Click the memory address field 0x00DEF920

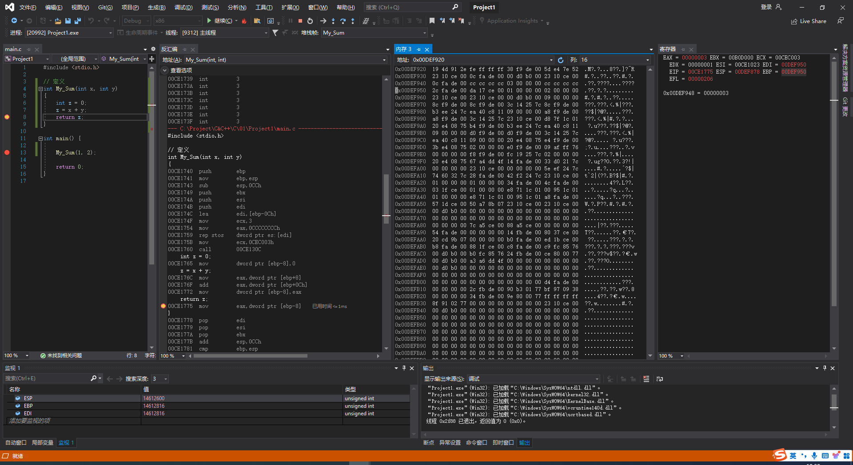coord(482,60)
